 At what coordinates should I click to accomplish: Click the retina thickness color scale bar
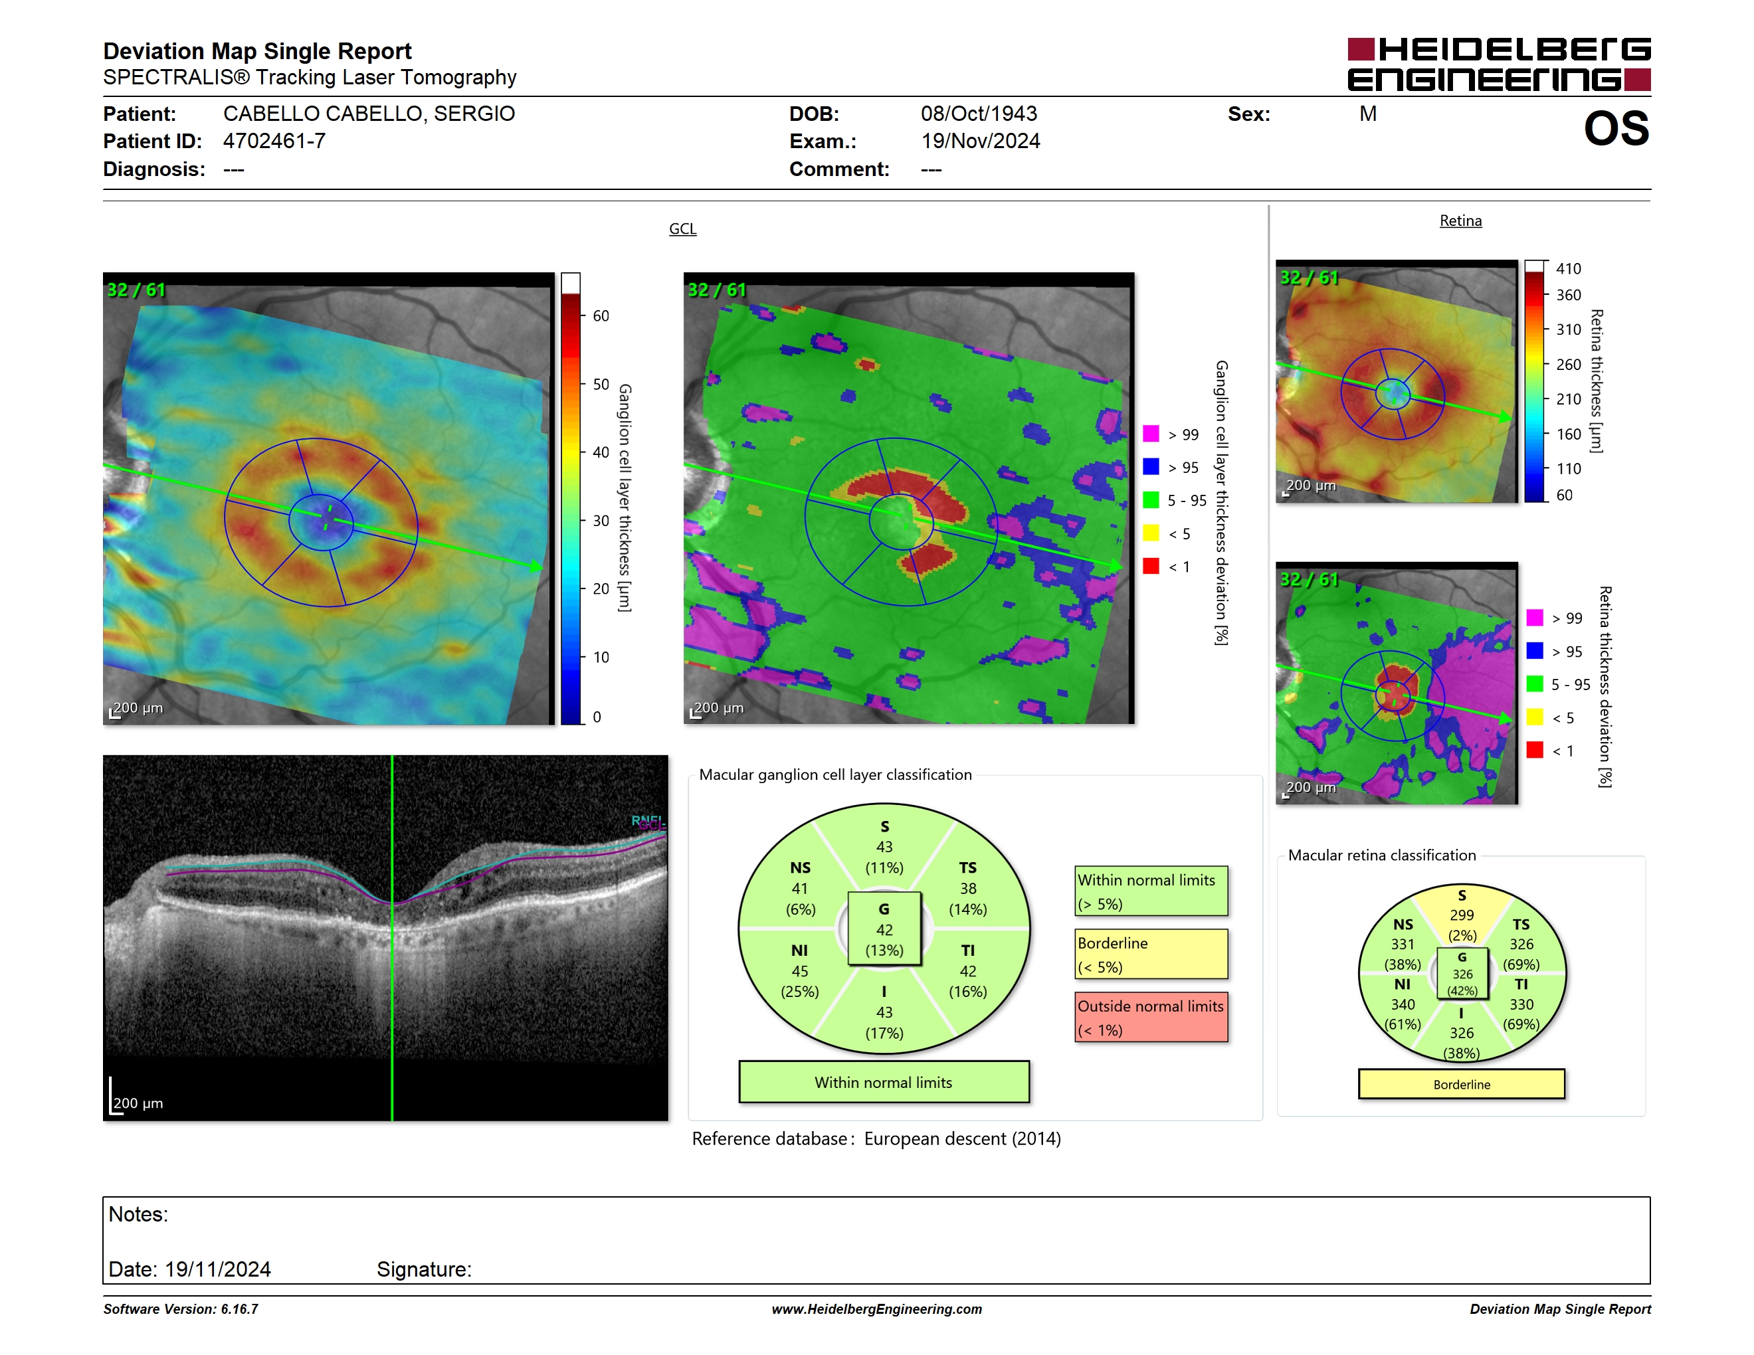1535,381
